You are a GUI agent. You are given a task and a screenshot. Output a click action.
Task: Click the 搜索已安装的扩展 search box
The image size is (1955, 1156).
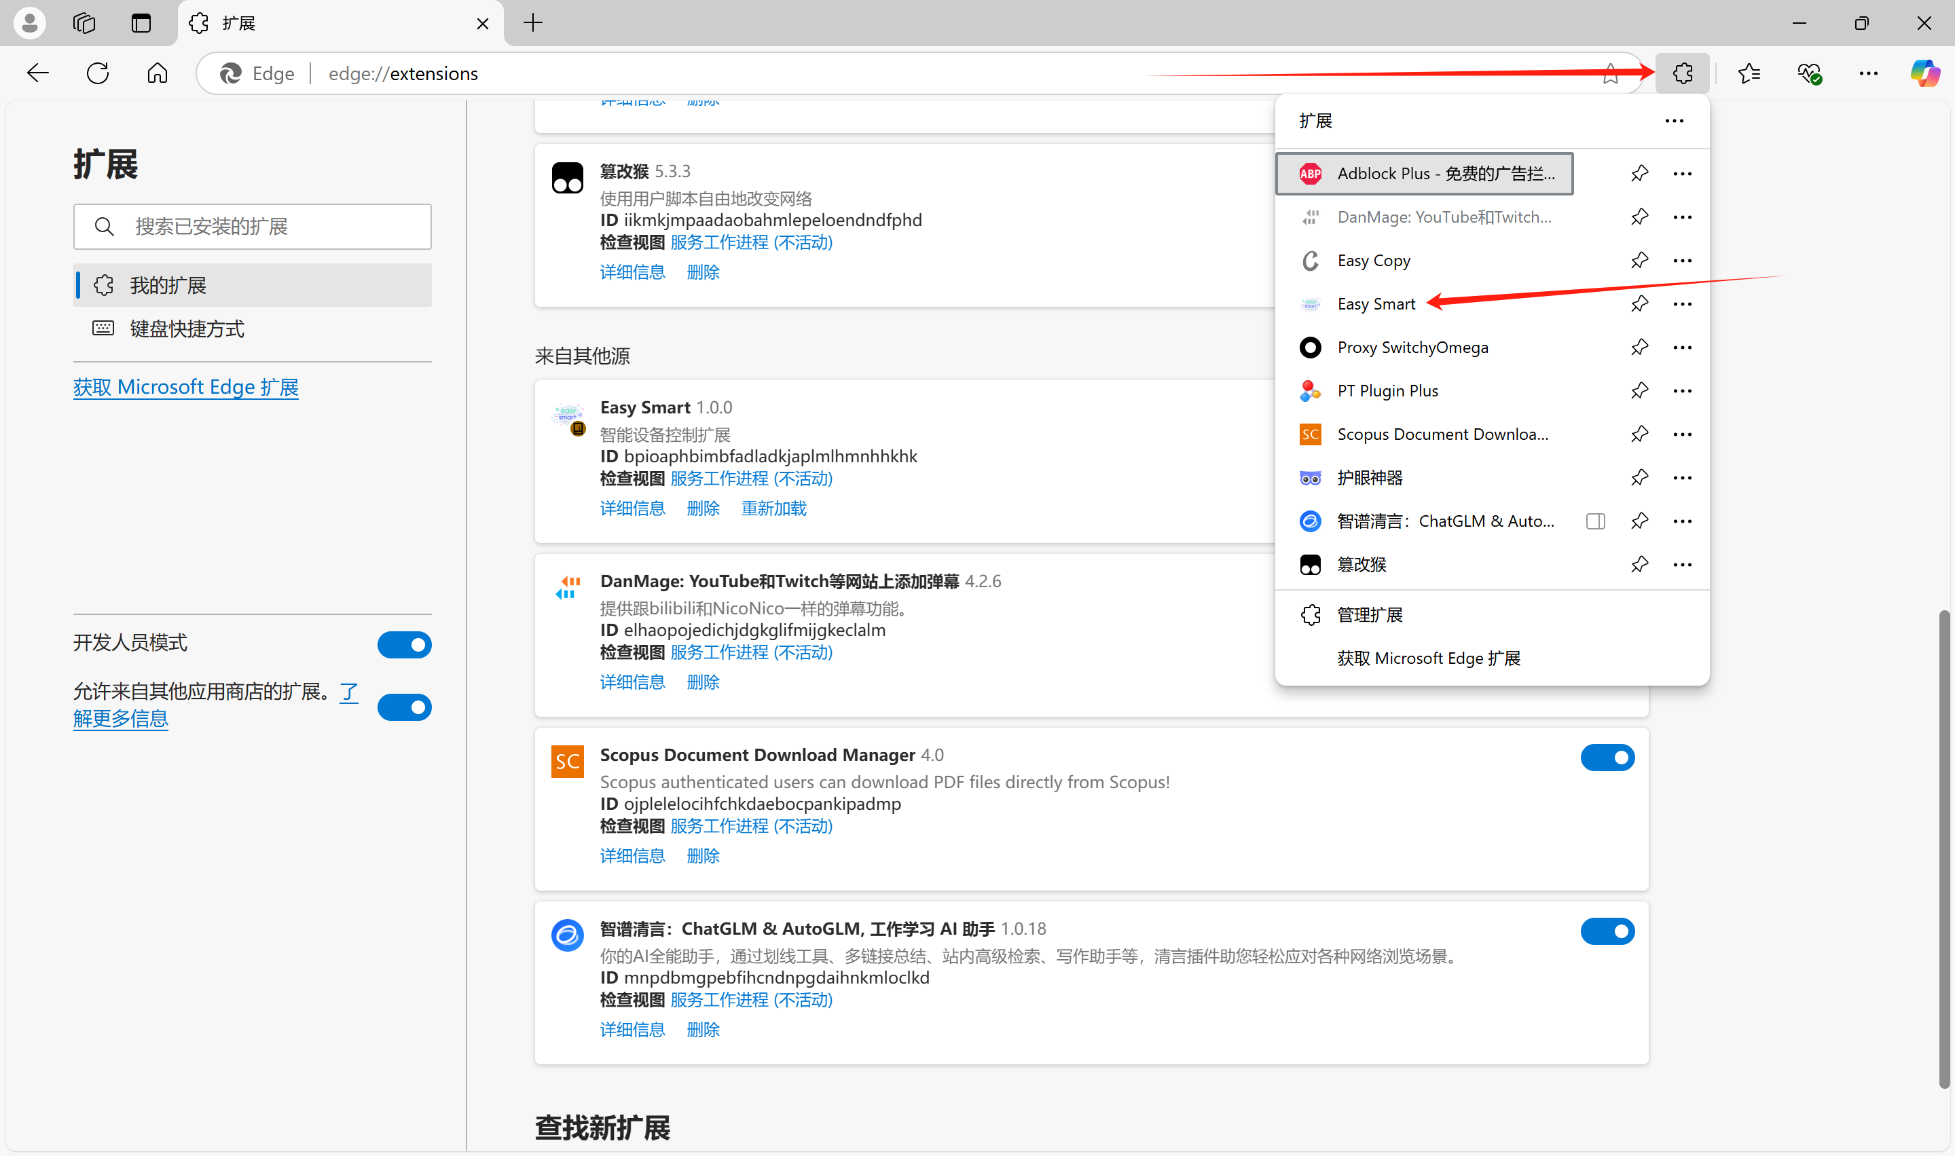(253, 227)
